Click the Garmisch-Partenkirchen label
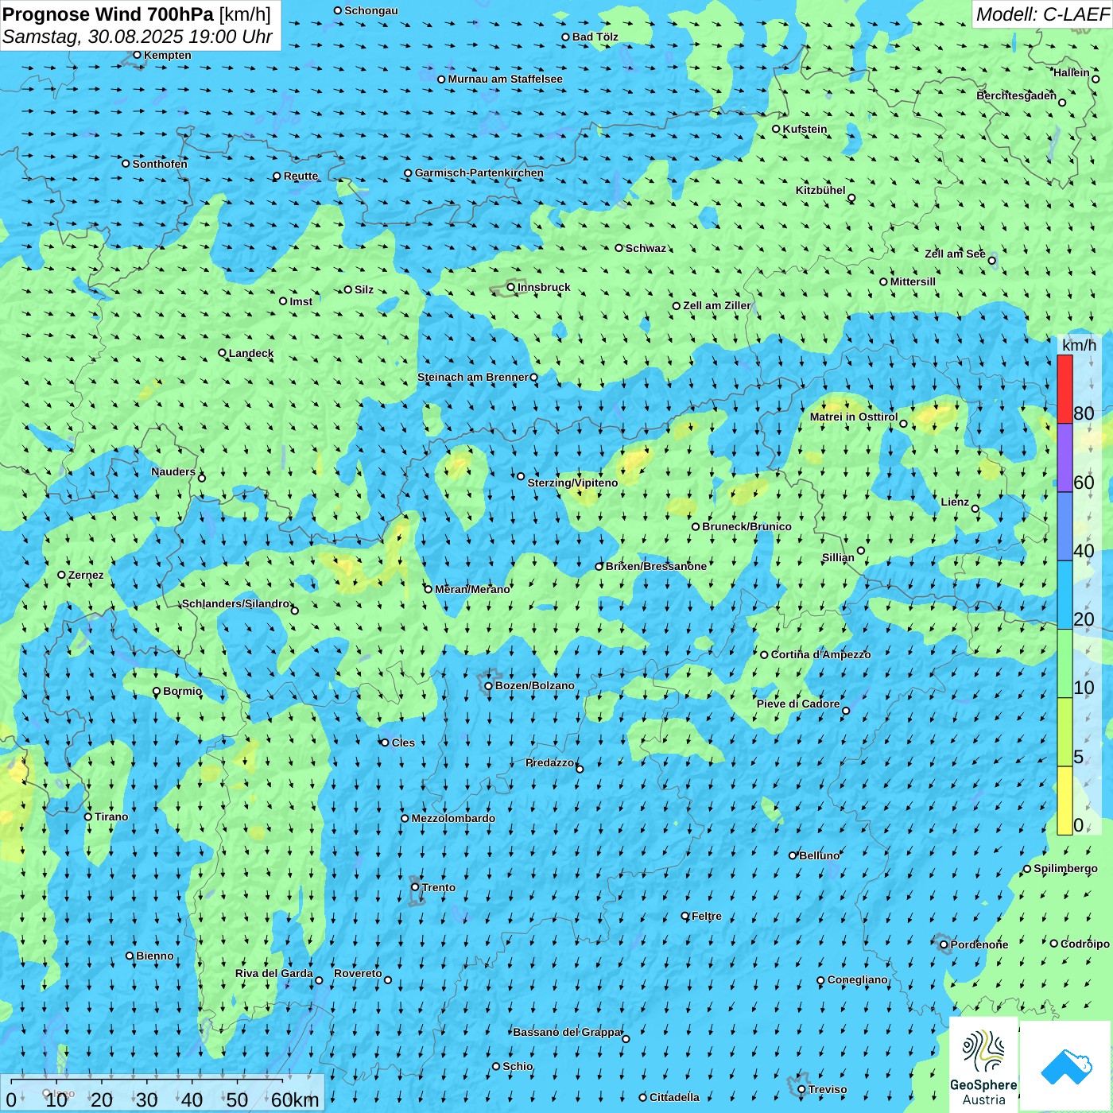This screenshot has width=1113, height=1113. click(x=479, y=173)
